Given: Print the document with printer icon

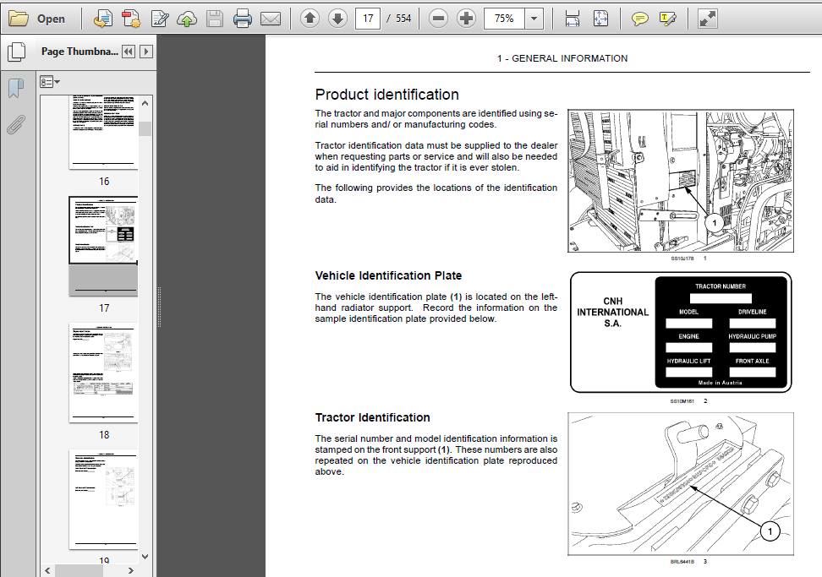Looking at the screenshot, I should 242,19.
